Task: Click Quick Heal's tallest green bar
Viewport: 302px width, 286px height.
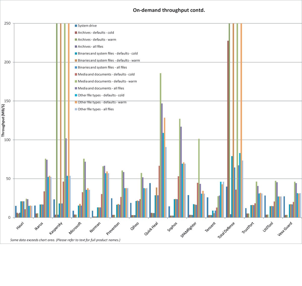Action: coord(161,145)
